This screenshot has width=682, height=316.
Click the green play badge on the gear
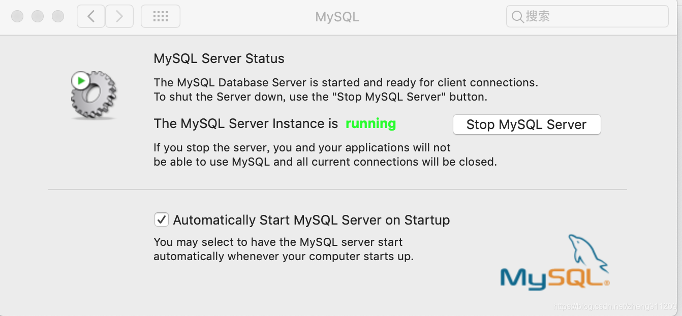[x=80, y=80]
